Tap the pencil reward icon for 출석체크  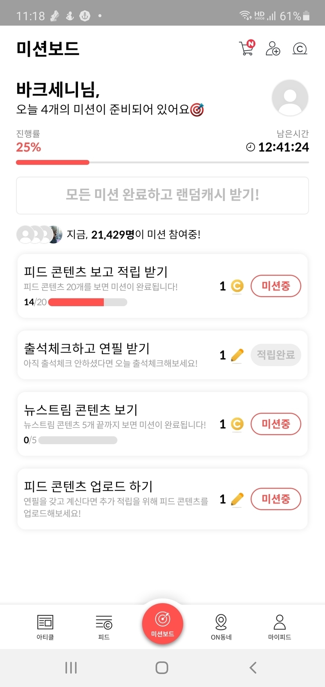237,355
